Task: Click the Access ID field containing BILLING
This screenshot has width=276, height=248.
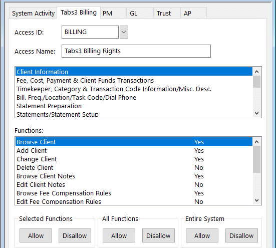Action: pyautogui.click(x=90, y=32)
